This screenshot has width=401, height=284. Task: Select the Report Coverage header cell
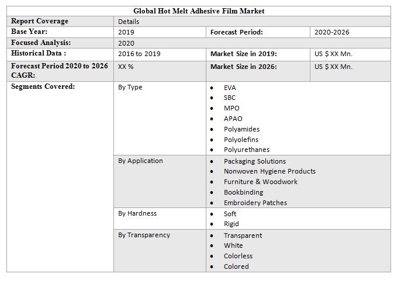[x=40, y=21]
